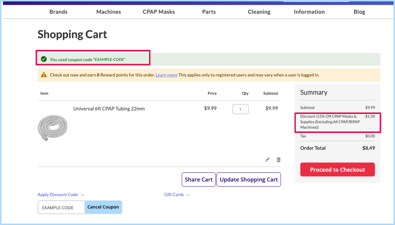Go to the Blog page
This screenshot has width=395, height=225.
tap(359, 12)
